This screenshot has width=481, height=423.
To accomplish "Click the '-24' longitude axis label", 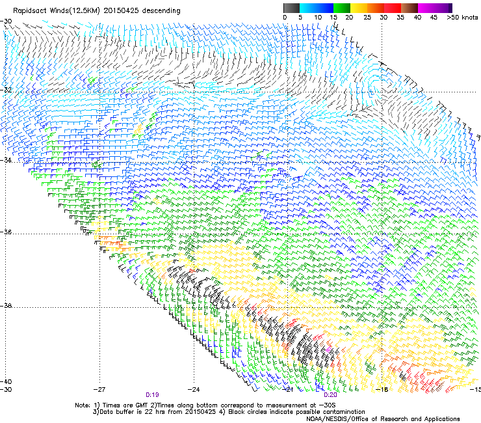I will pyautogui.click(x=194, y=390).
